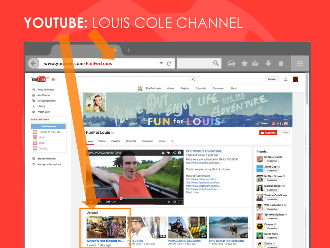The width and height of the screenshot is (330, 248).
Task: Reload the page with the refresh icon
Action: pyautogui.click(x=169, y=63)
